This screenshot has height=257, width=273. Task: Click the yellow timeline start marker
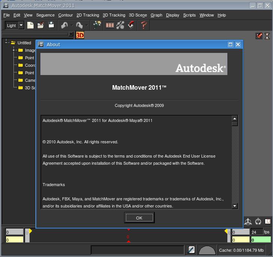click(x=30, y=231)
